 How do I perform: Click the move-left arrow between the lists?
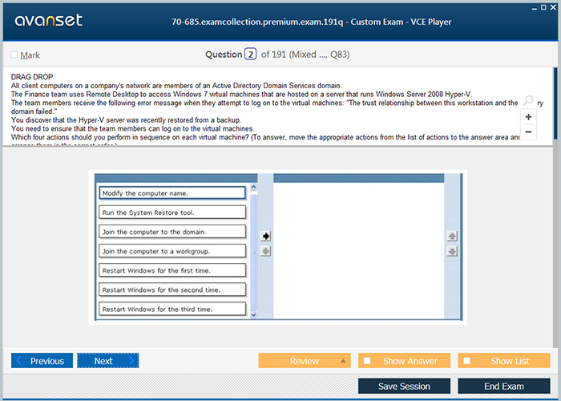pos(265,251)
